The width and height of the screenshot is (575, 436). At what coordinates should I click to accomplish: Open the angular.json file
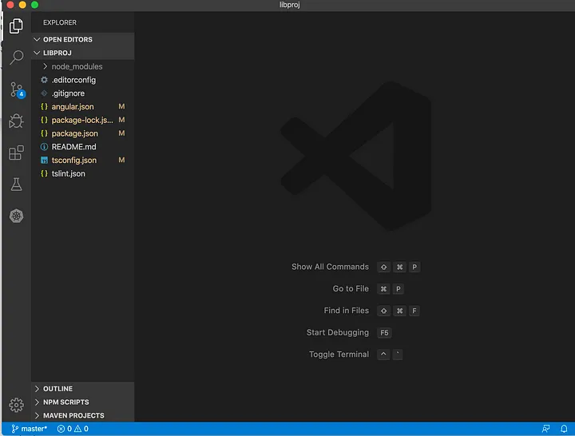(72, 107)
